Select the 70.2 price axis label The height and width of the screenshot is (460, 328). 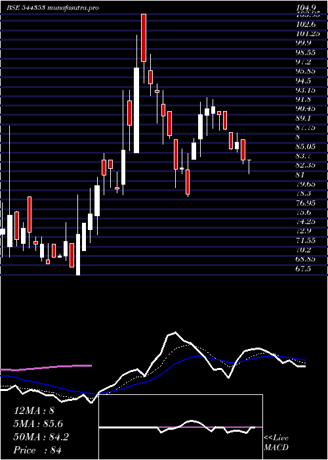coord(304,250)
